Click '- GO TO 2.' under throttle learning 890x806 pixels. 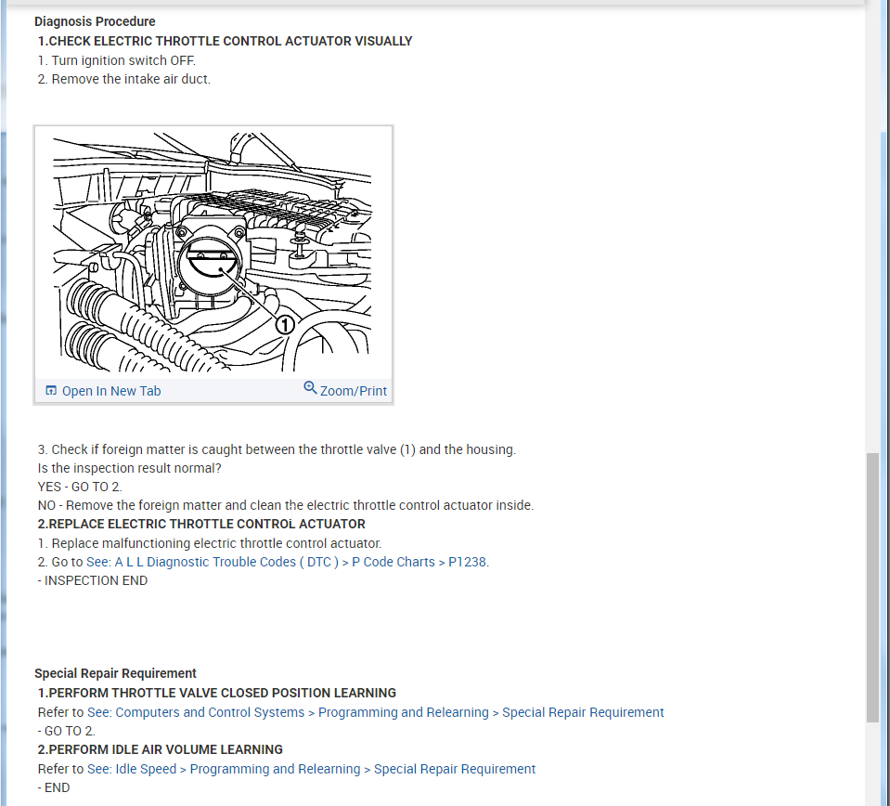tap(67, 731)
